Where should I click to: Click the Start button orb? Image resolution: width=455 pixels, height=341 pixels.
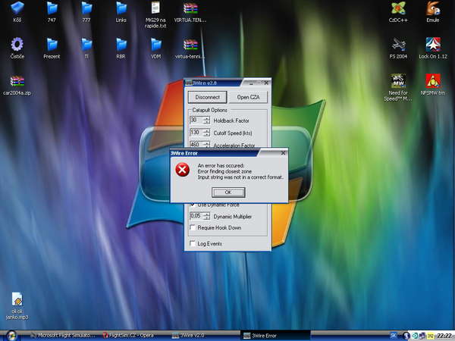coord(11,336)
